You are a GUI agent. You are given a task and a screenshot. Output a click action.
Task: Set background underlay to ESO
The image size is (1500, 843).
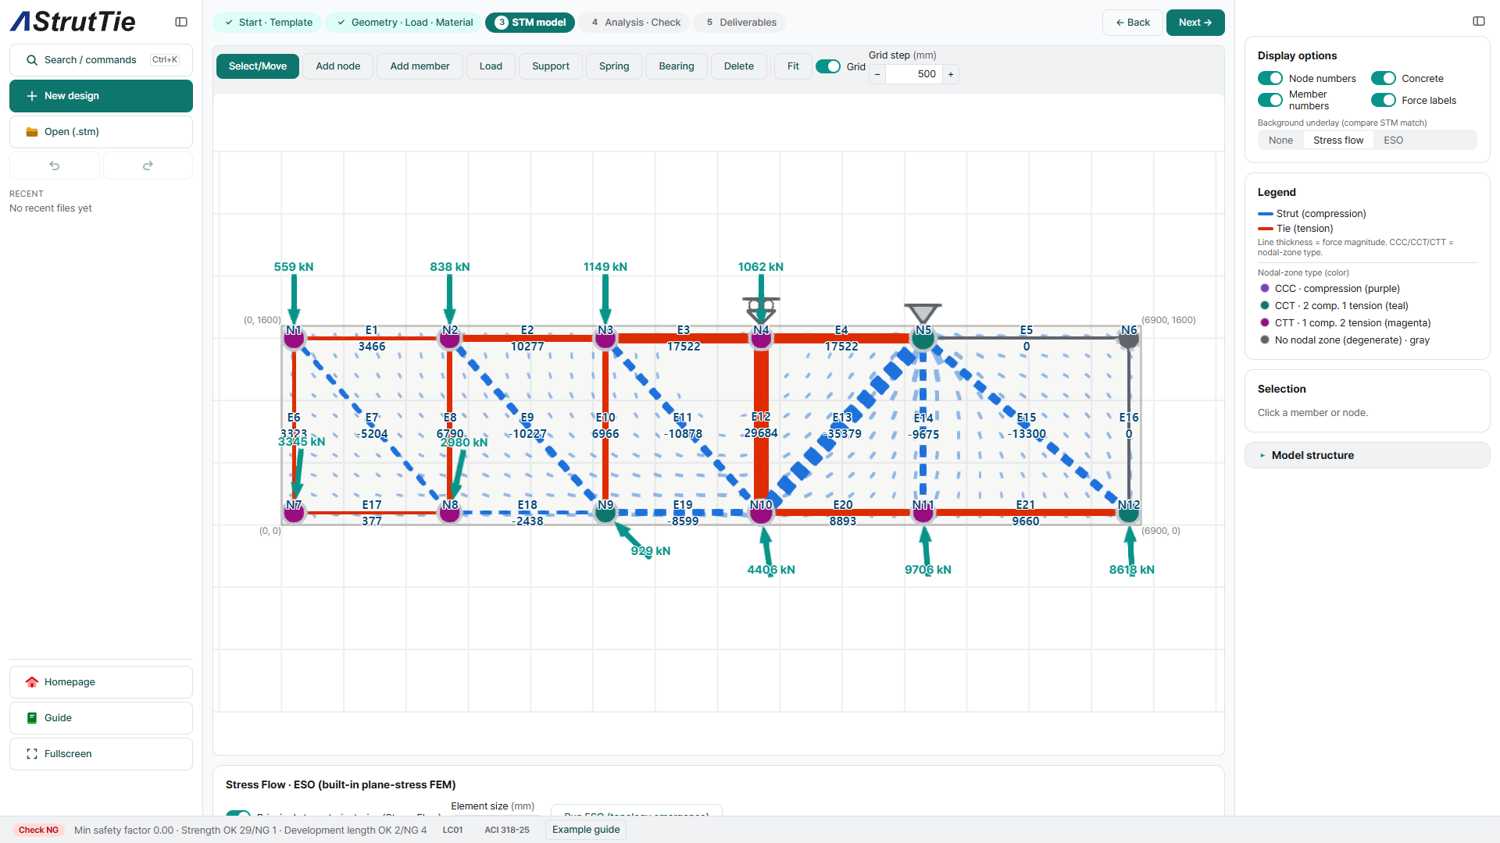click(1394, 140)
